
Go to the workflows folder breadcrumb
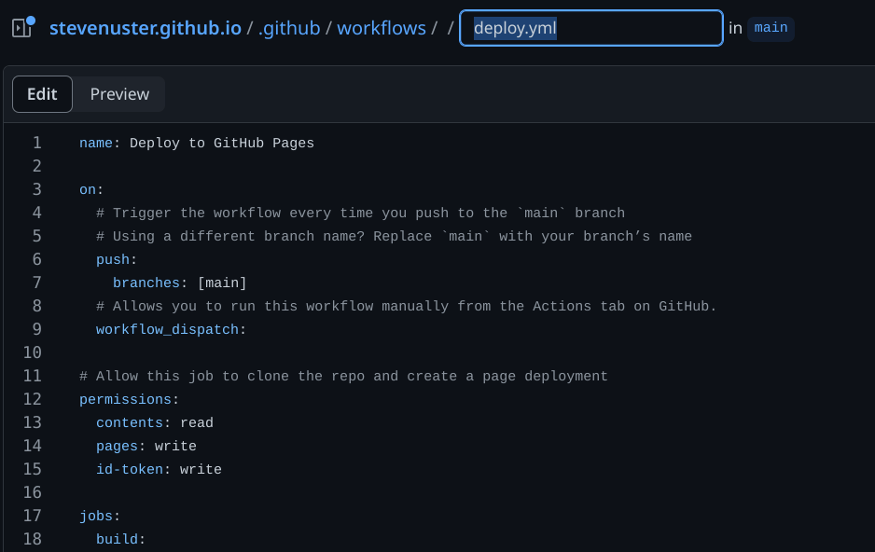[382, 28]
